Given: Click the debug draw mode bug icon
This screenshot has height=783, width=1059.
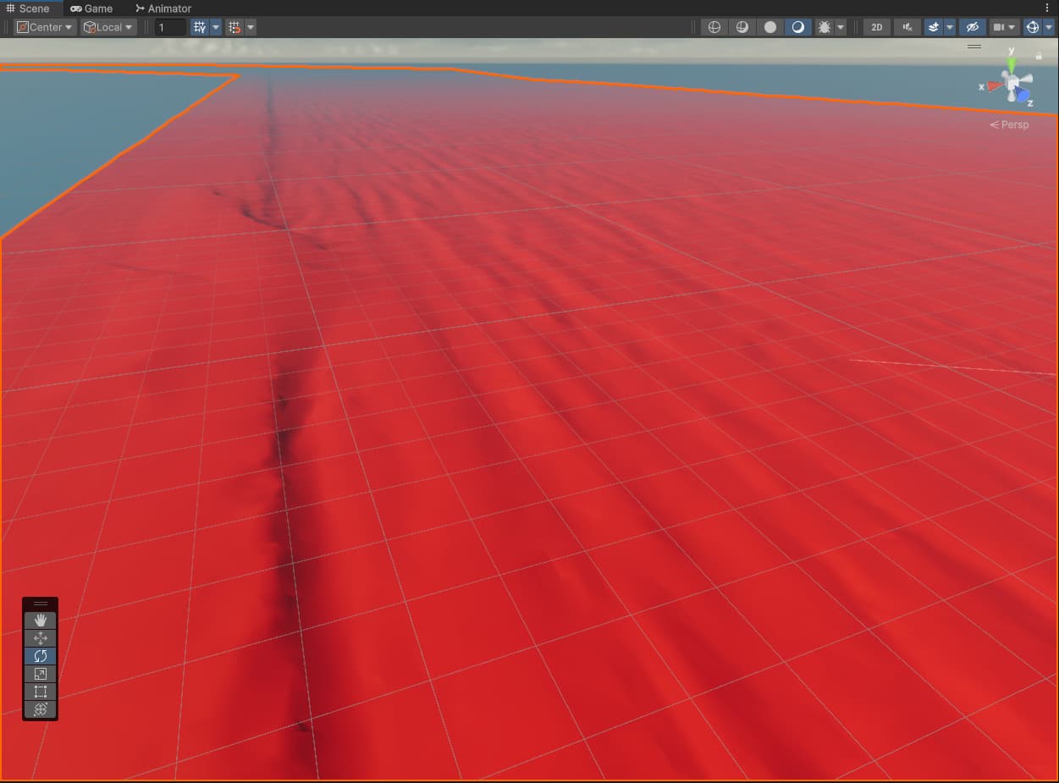Looking at the screenshot, I should (825, 26).
